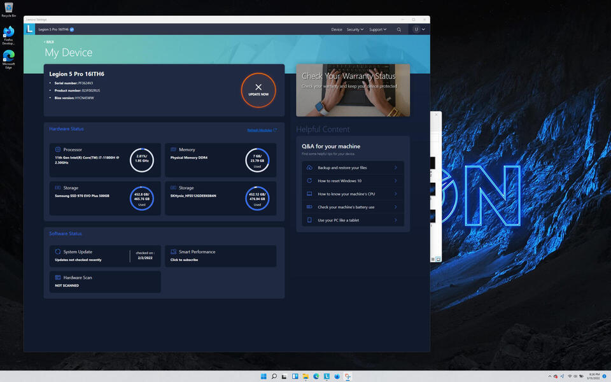Click the SKHynix storage icon

coord(173,187)
